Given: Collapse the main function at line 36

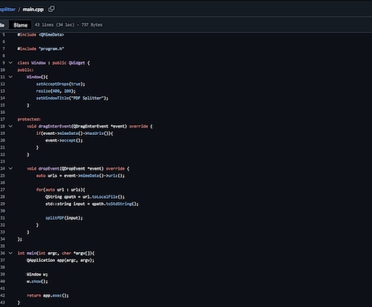Looking at the screenshot, I should tap(11, 253).
